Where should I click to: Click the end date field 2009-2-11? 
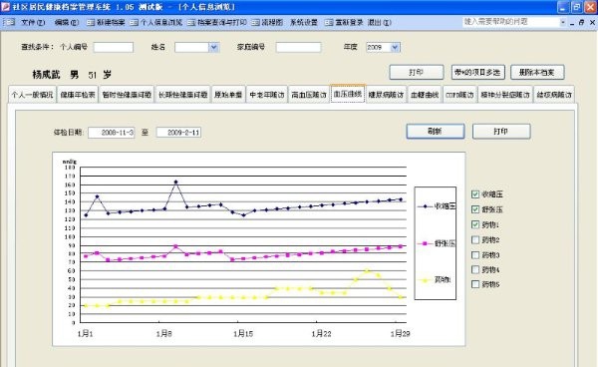click(x=178, y=133)
